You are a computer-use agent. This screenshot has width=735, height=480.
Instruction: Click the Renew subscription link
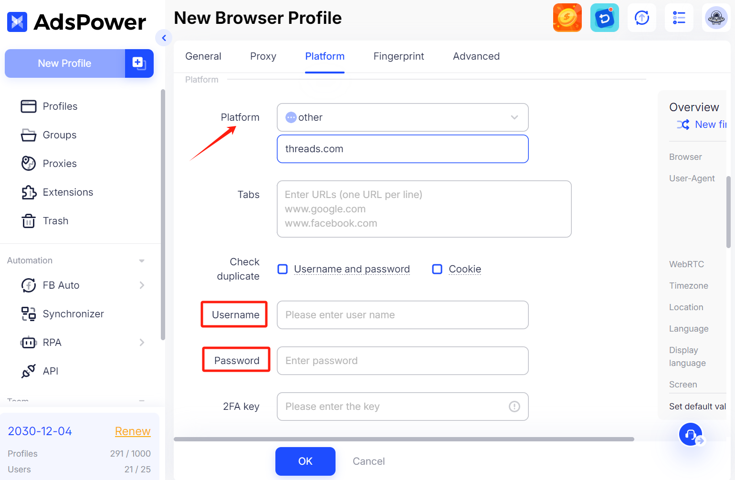click(133, 431)
